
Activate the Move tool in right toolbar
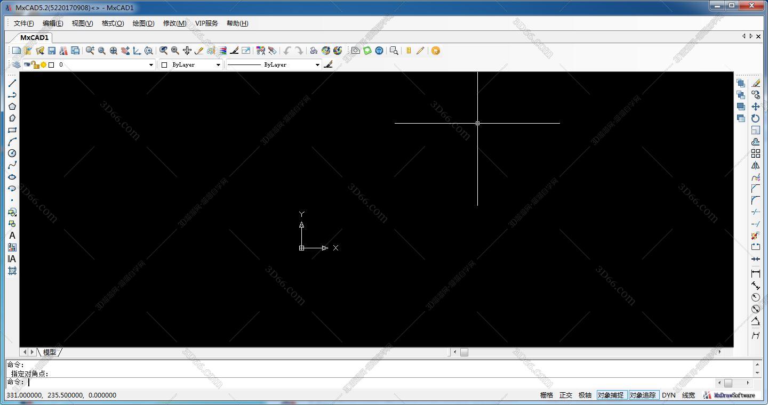pyautogui.click(x=755, y=107)
